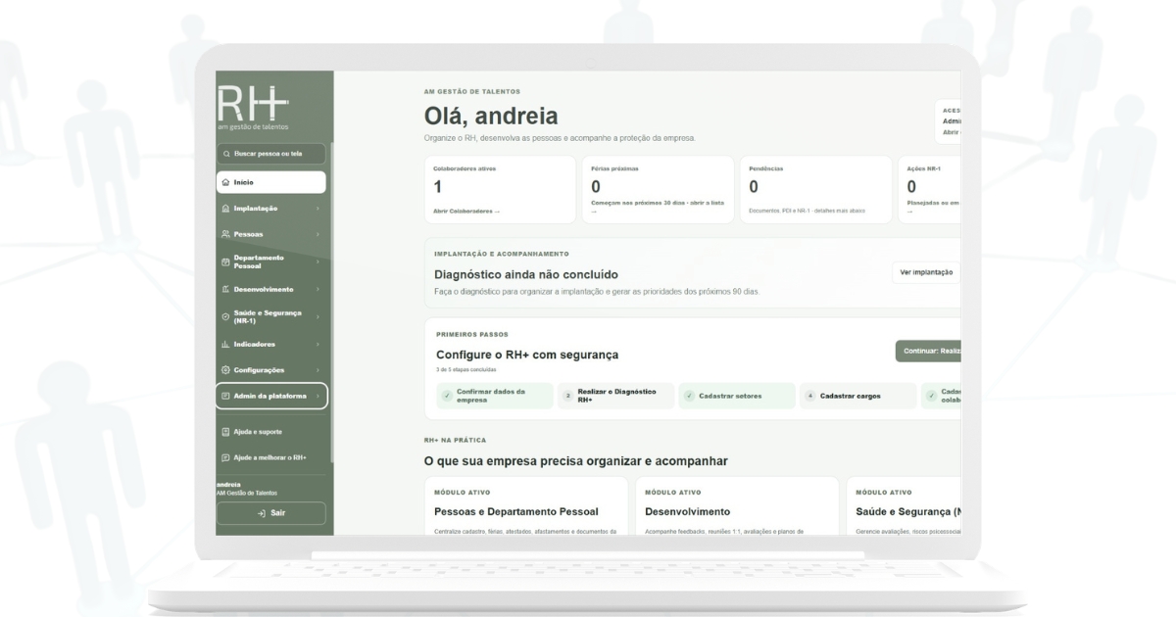The image size is (1176, 617).
Task: Open the Ações NR-1 summary card
Action: click(x=930, y=189)
